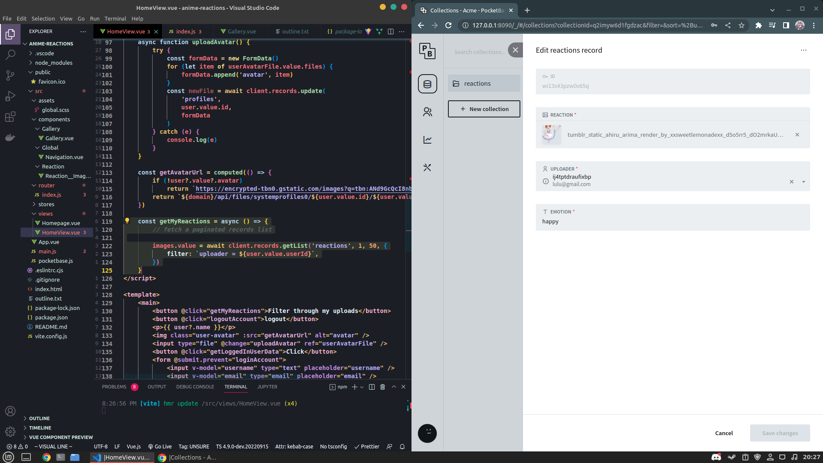Open Source Control view in activity bar
This screenshot has height=463, width=823.
[x=10, y=75]
